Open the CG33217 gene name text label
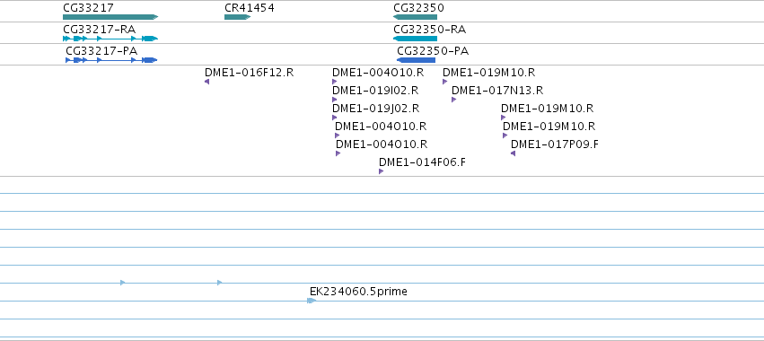 [x=88, y=8]
